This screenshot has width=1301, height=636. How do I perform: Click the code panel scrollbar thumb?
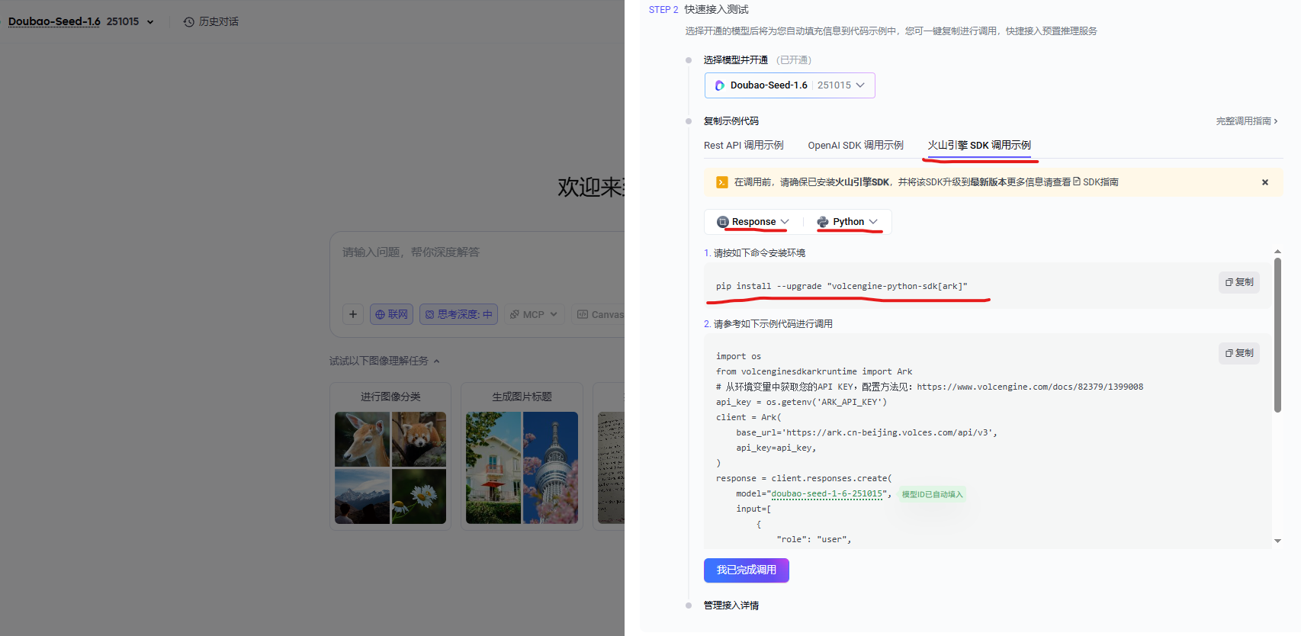coord(1277,335)
